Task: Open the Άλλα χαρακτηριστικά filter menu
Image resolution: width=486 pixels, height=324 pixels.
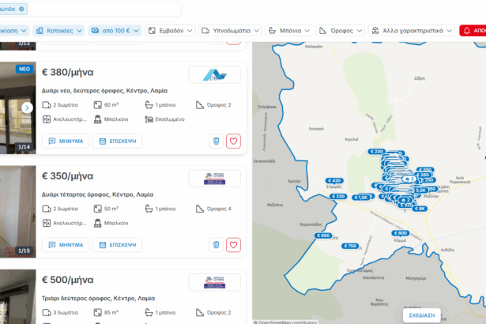Action: pos(412,31)
